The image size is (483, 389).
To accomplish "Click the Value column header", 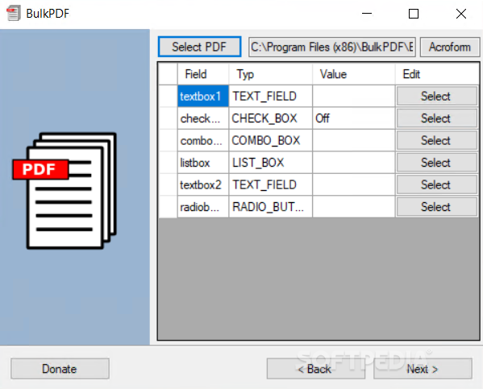I will [354, 74].
